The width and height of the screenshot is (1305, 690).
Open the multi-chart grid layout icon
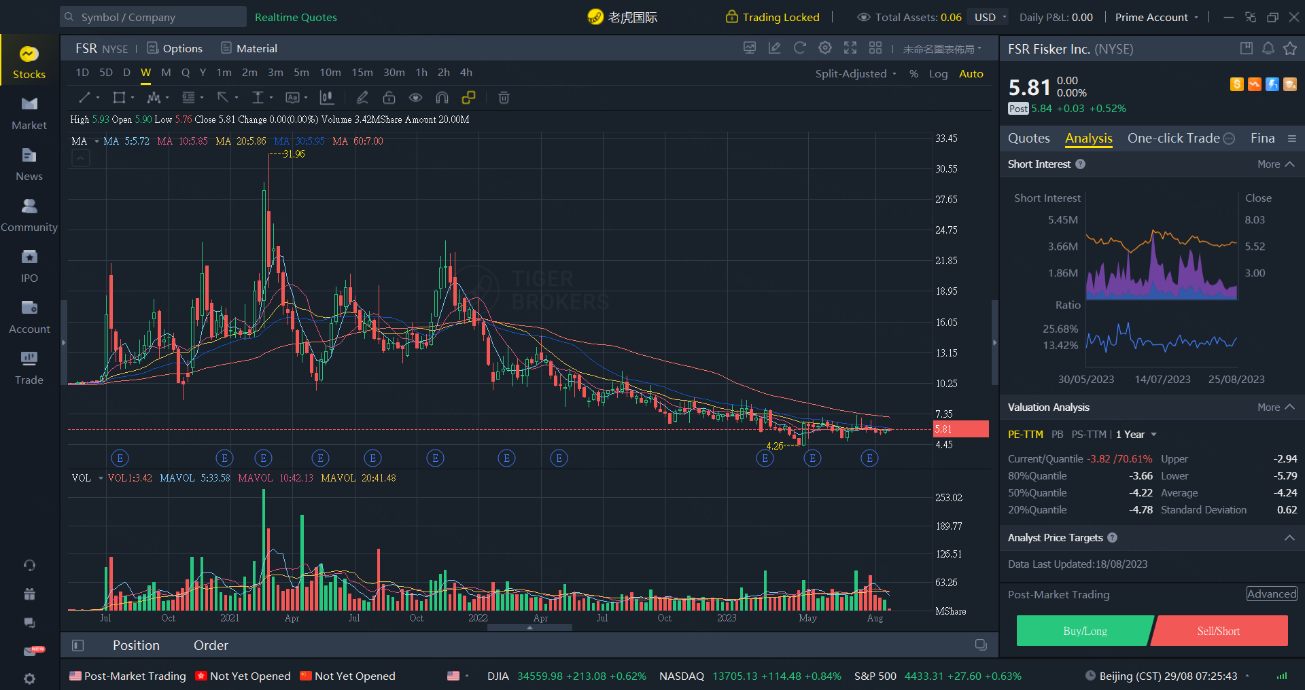click(x=875, y=48)
